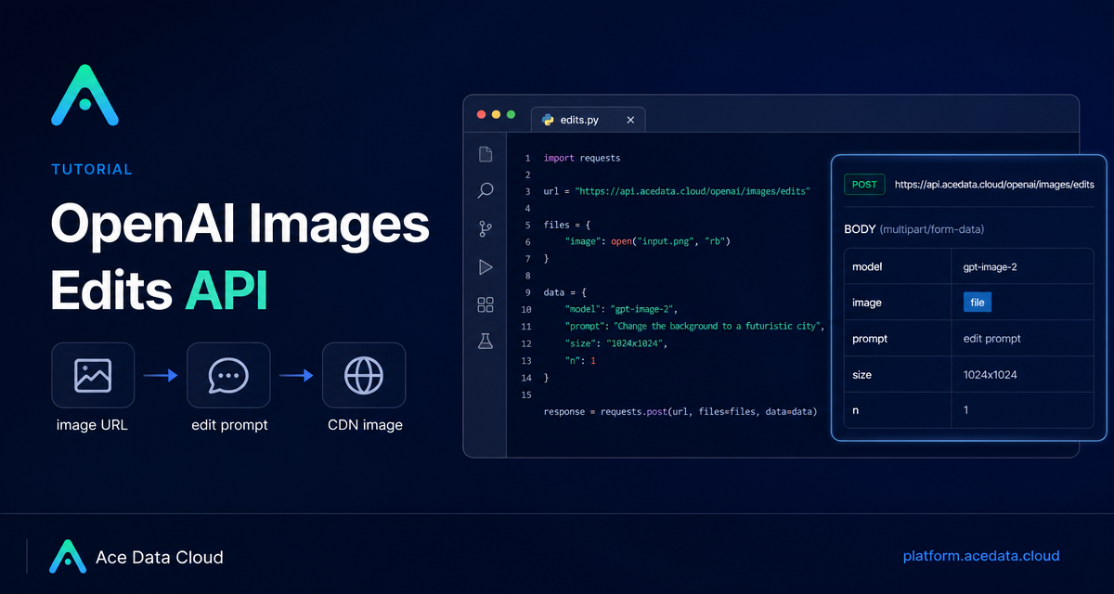
Task: Click the edit prompt caption under the chat icon
Action: 229,425
